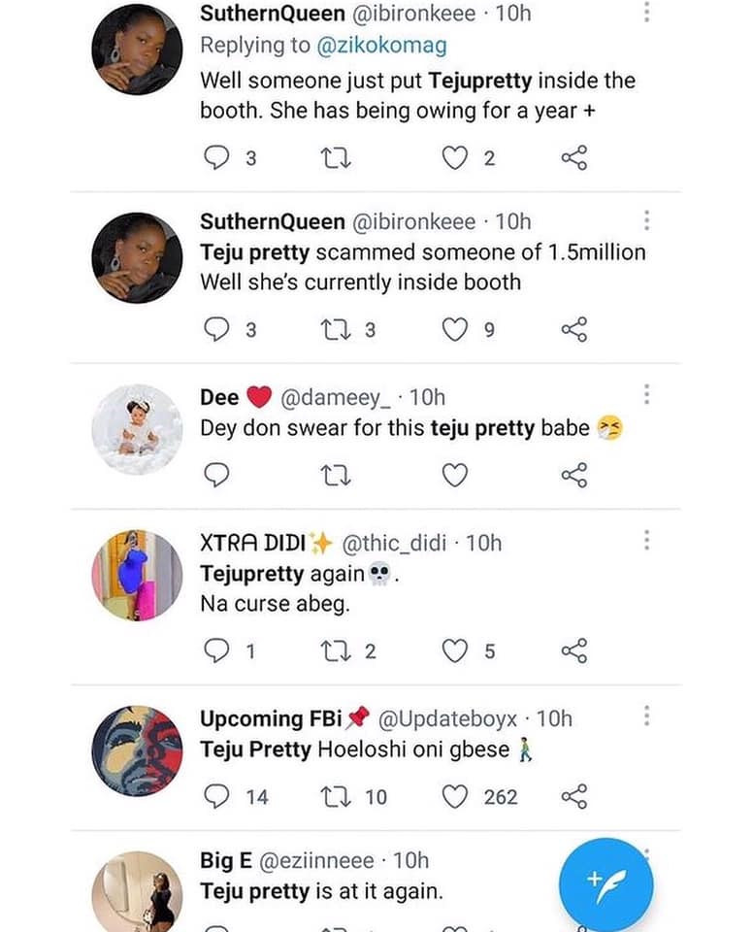Like XTRA DIDI's 'Na curse abeg' tweet
Screen dimensions: 753x932
(x=455, y=650)
